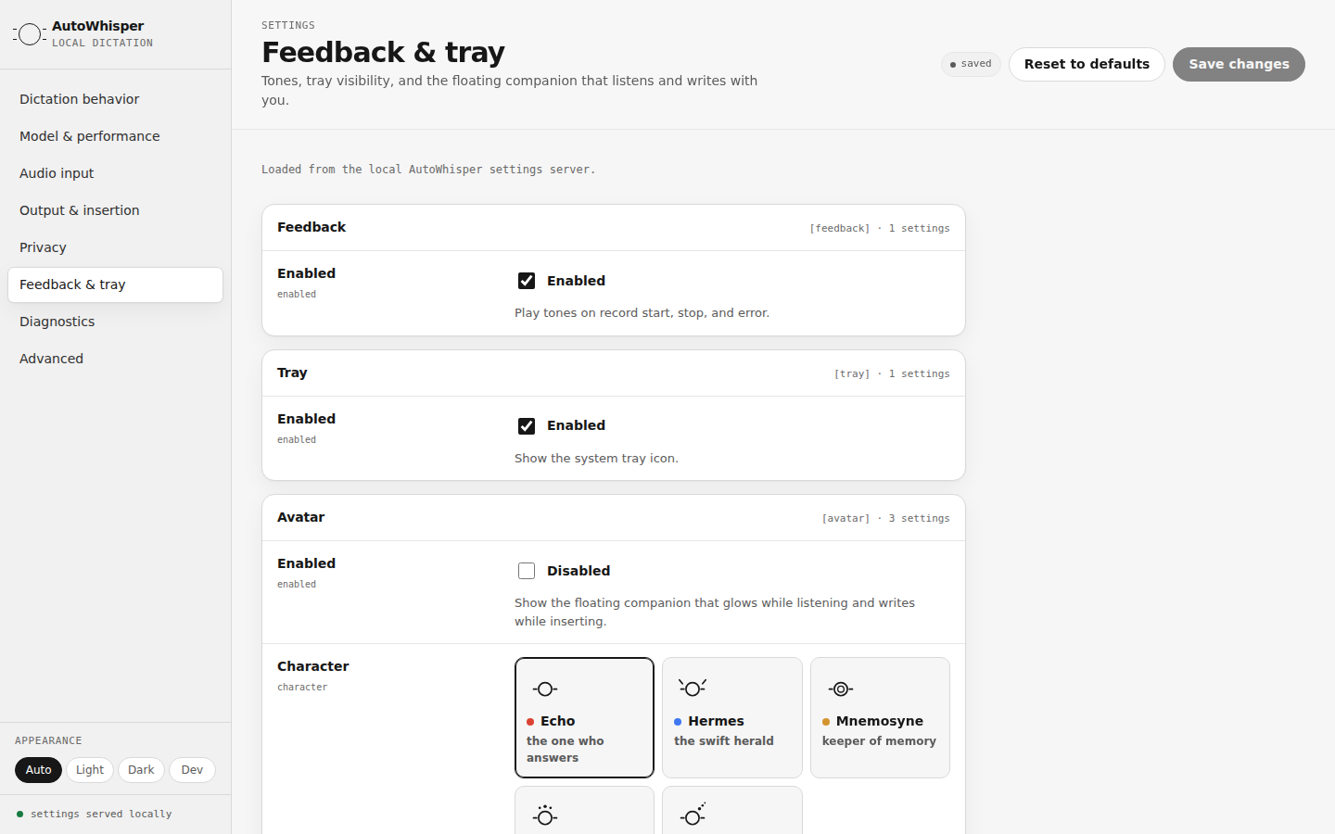Click the 'Character' setting label
Viewport: 1335px width, 834px height.
click(313, 666)
